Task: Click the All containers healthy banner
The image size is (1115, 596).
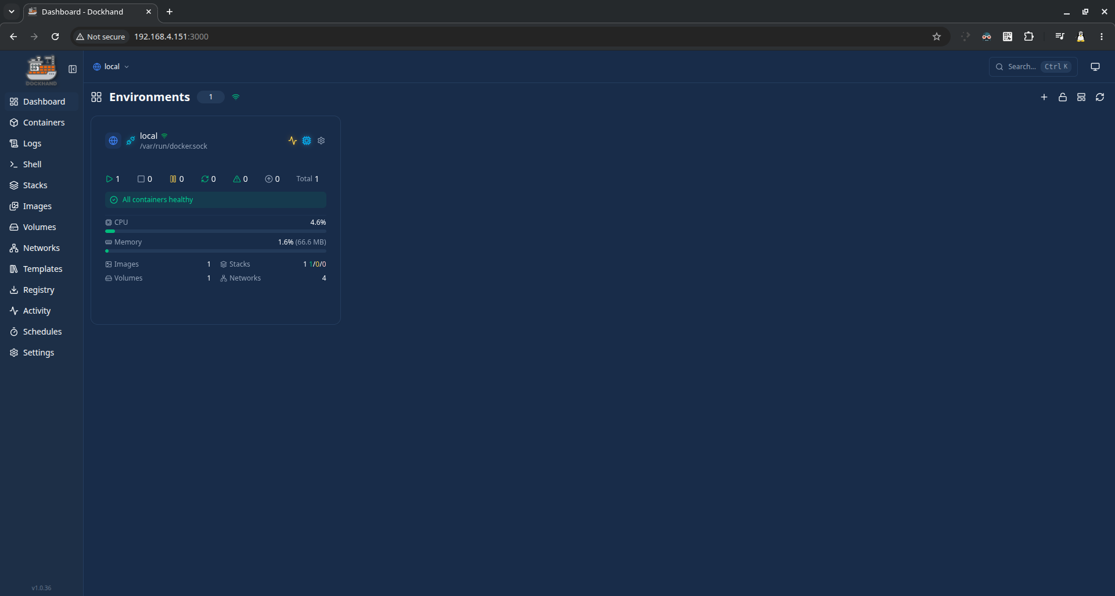Action: [x=215, y=200]
